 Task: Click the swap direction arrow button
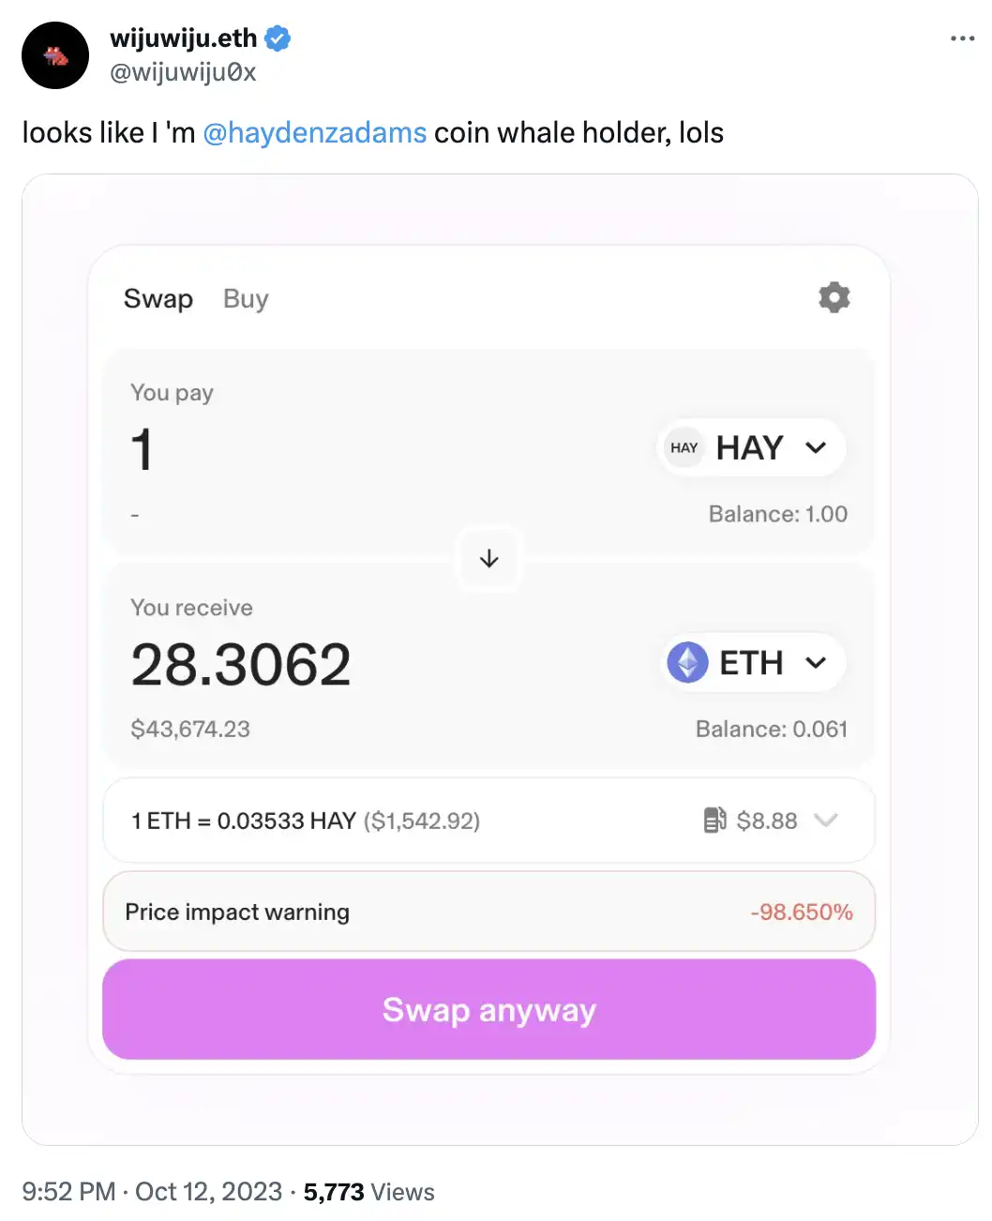click(488, 560)
